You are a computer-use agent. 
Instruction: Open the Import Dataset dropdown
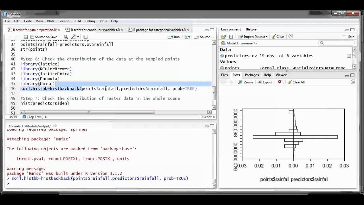[253, 36]
